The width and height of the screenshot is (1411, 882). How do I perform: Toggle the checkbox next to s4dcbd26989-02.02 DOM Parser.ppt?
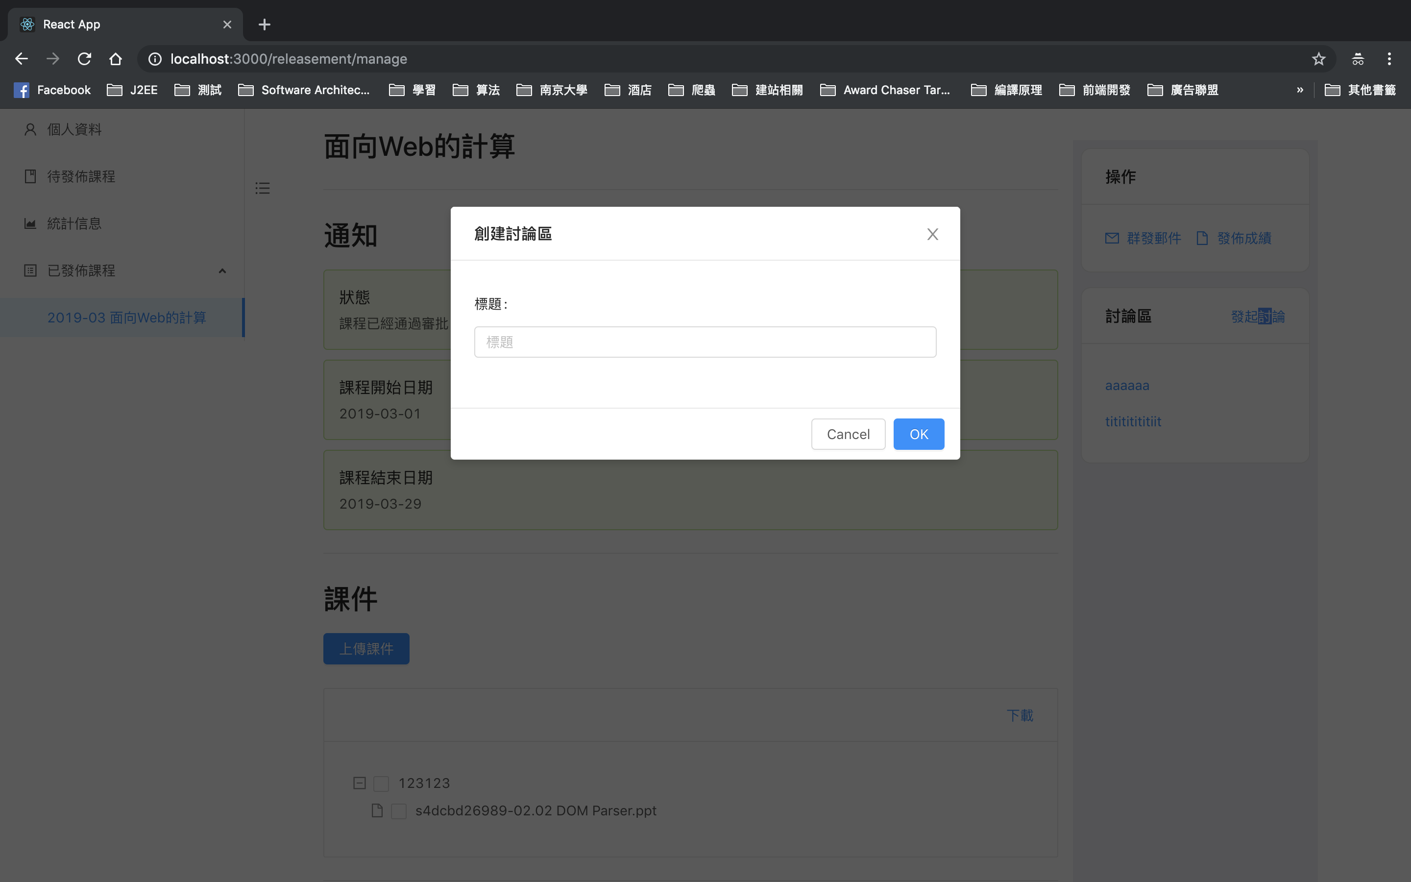click(x=398, y=810)
